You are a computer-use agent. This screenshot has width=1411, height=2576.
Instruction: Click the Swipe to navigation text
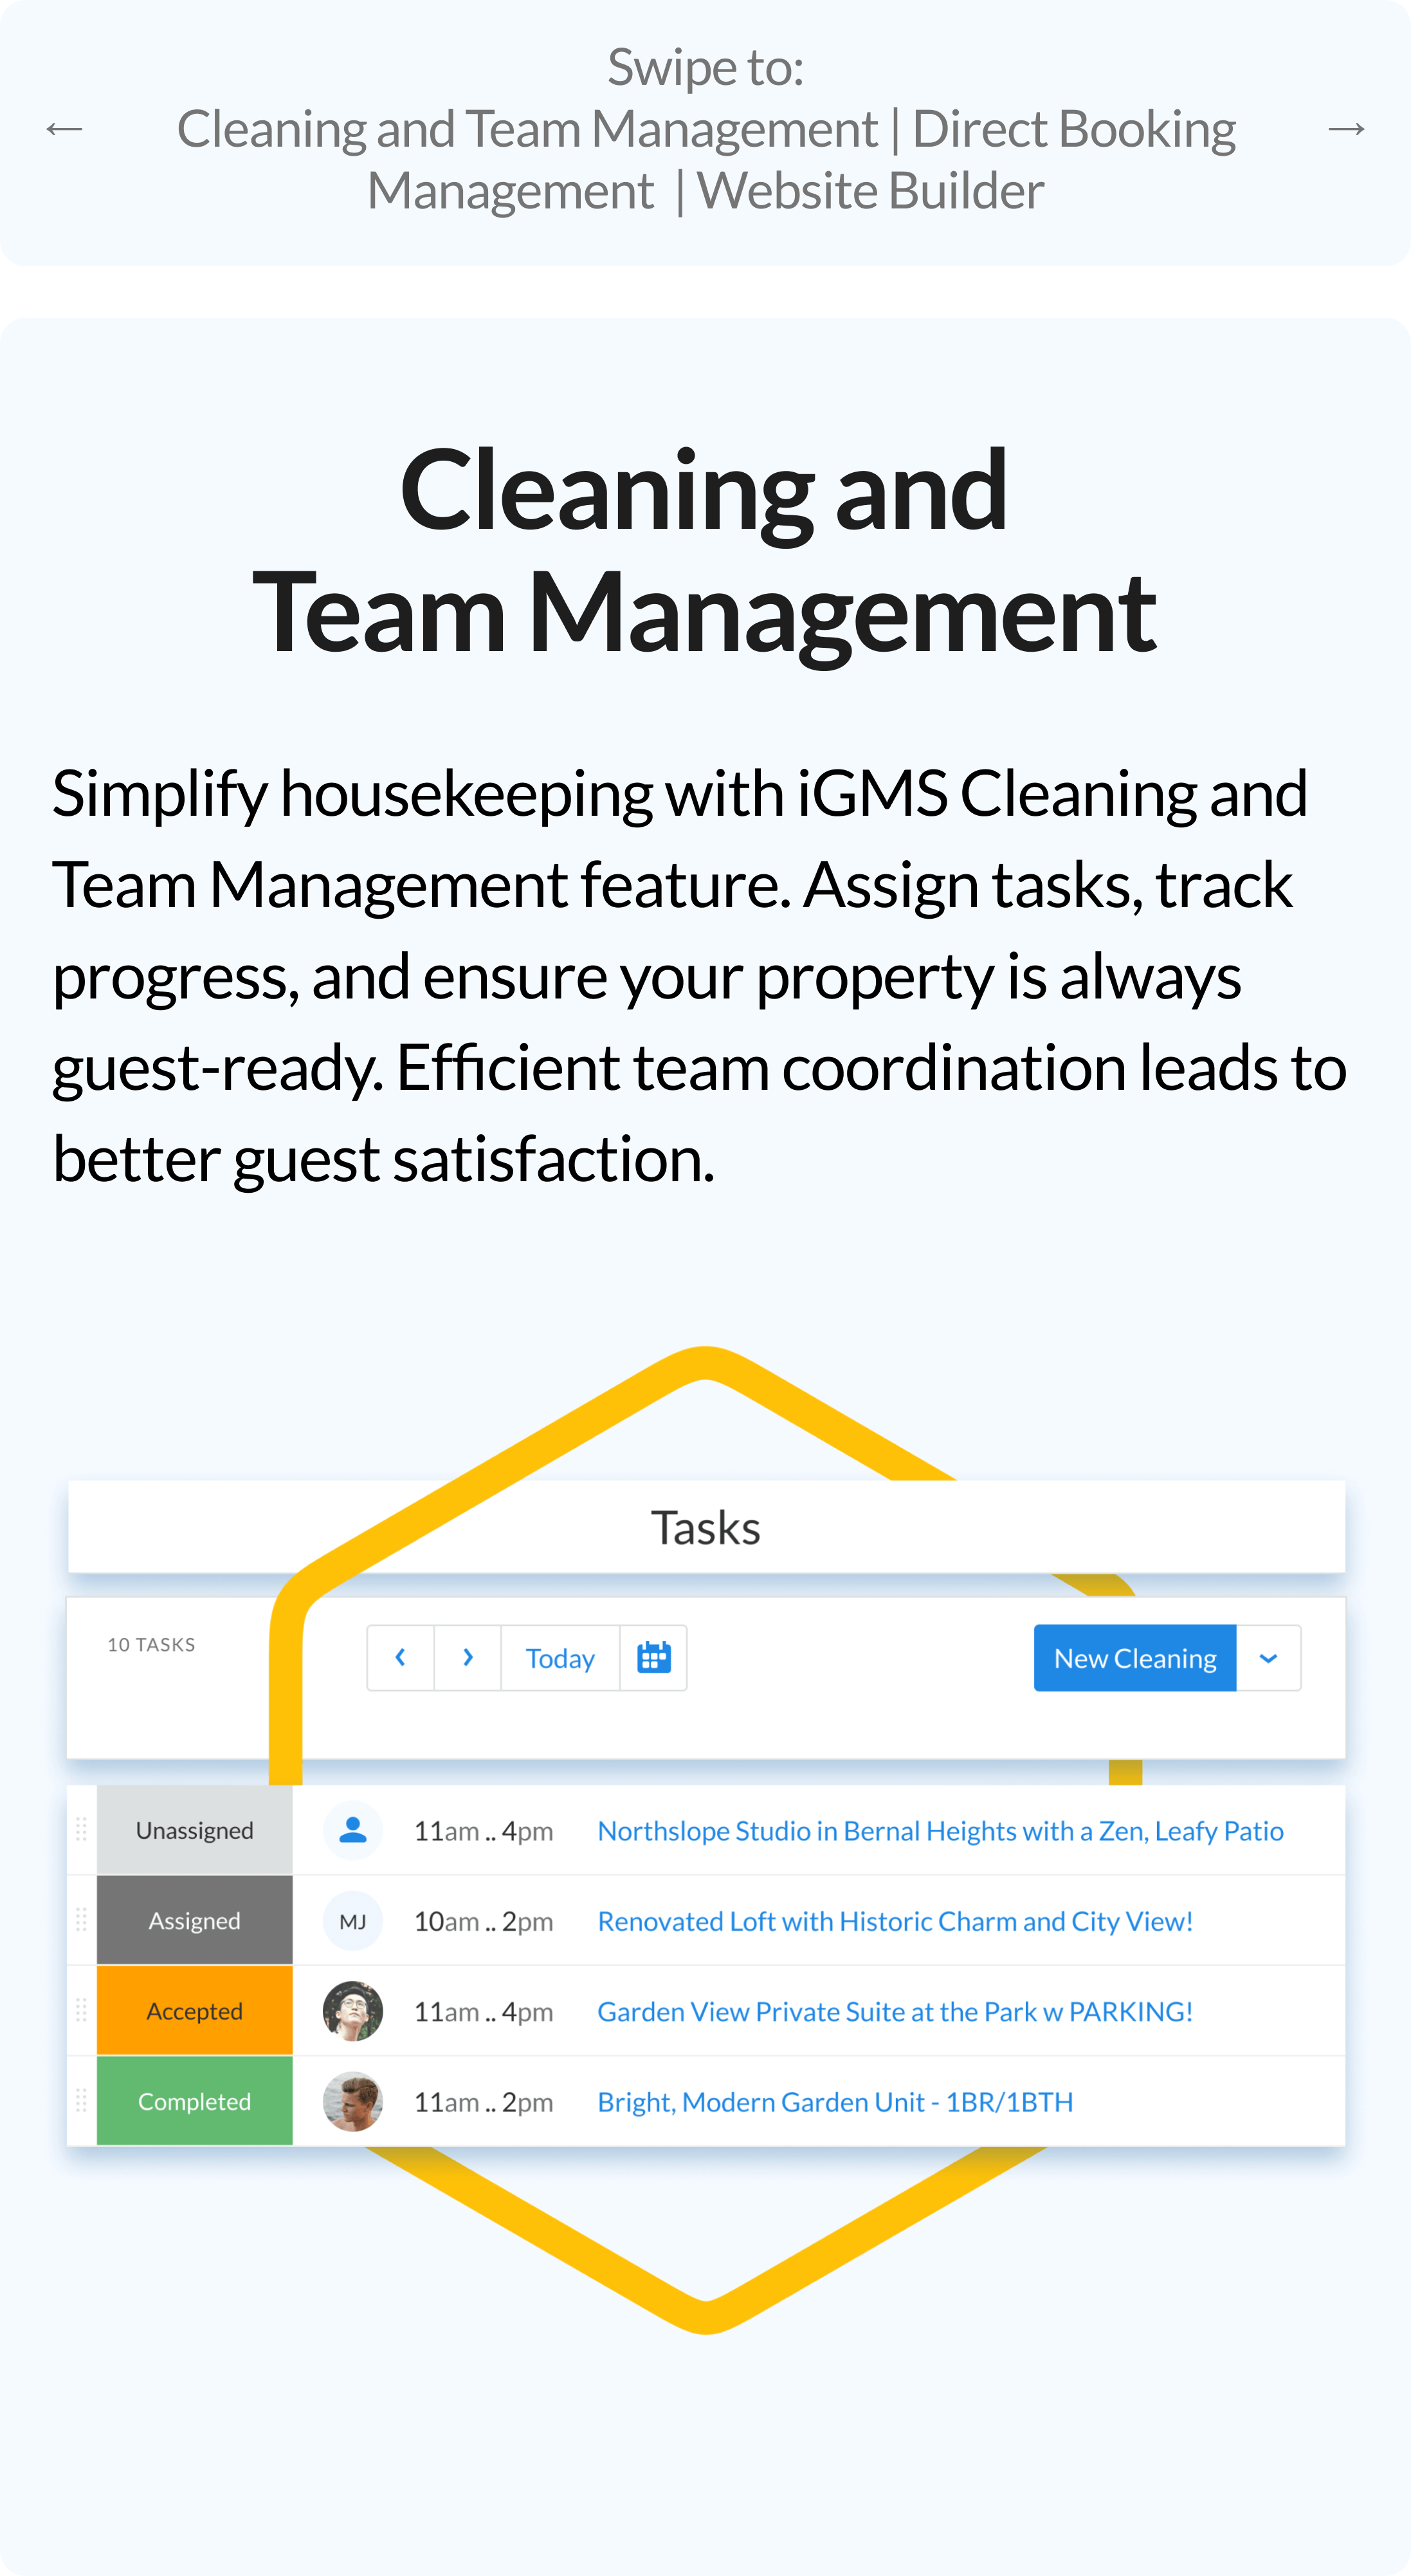705,129
